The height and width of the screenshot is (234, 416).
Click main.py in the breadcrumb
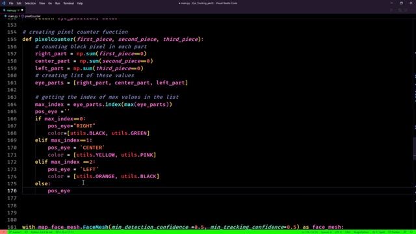coord(12,16)
